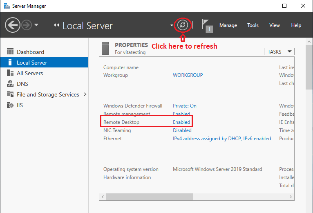Open the notifications flag icon
The height and width of the screenshot is (213, 313).
coord(207,26)
